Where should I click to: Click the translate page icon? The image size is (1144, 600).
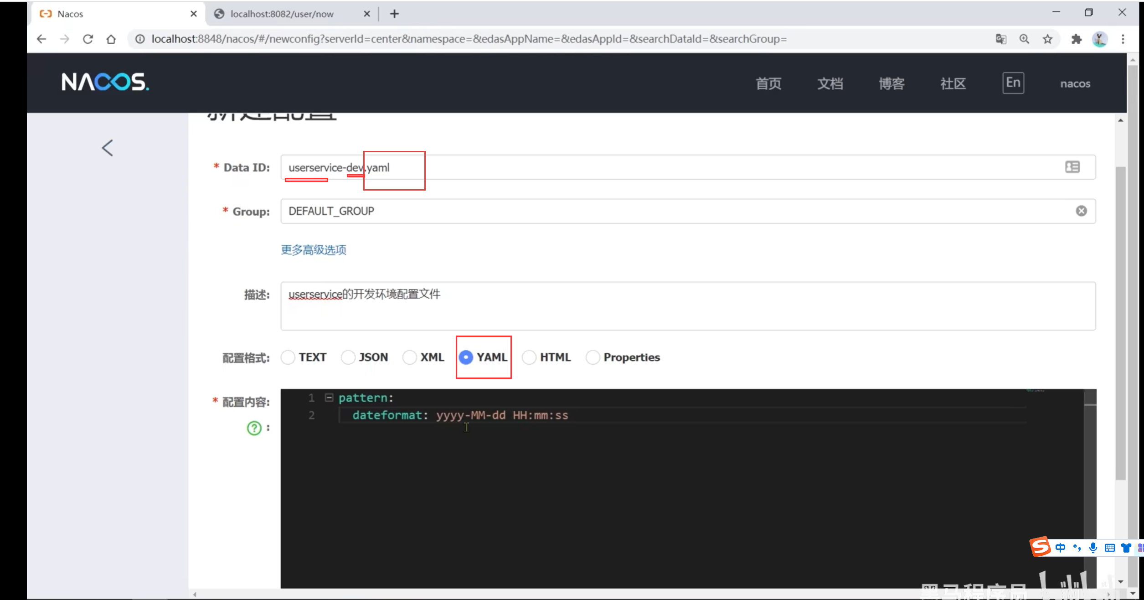(1001, 39)
